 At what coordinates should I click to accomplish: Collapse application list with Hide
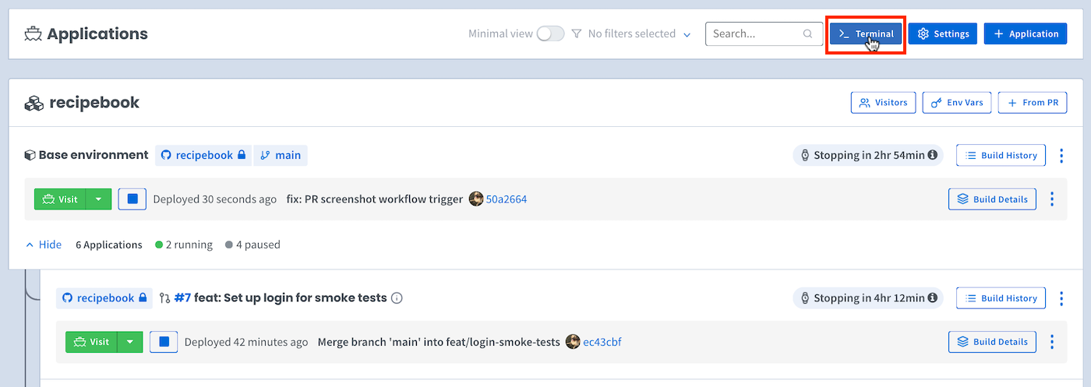coord(44,245)
